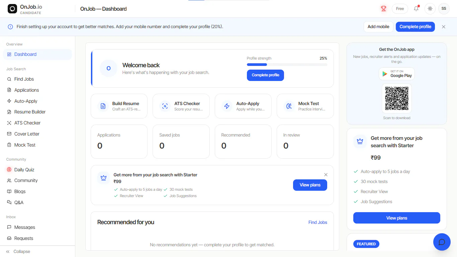Click View plans in the right Starter panel
457x257 pixels.
pyautogui.click(x=397, y=218)
